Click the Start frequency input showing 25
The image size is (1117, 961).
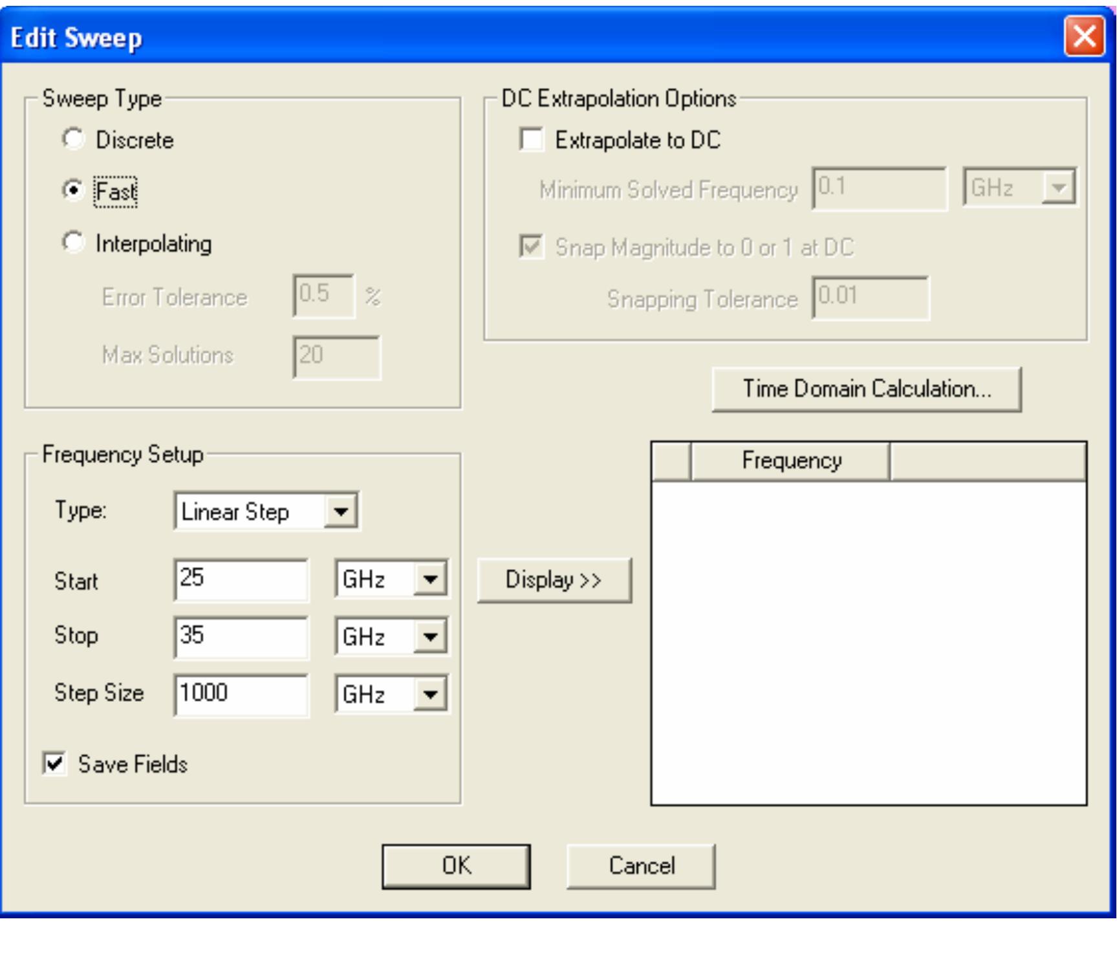point(241,579)
